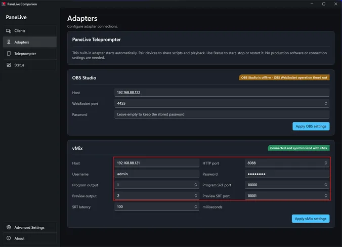Click the Preview output value 2
Screen dimensions: 342x247
click(118, 196)
